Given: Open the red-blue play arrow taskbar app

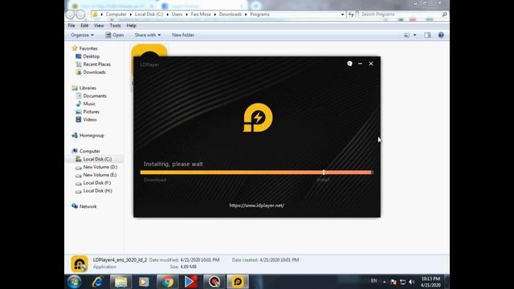Looking at the screenshot, I should [191, 282].
